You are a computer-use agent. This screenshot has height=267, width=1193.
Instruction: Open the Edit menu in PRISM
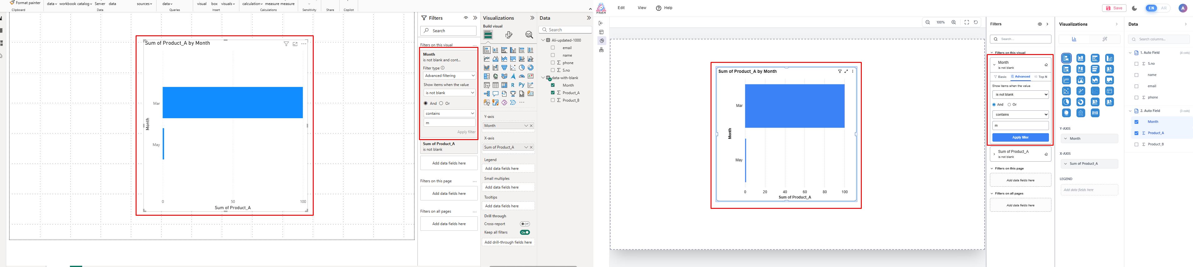[621, 8]
